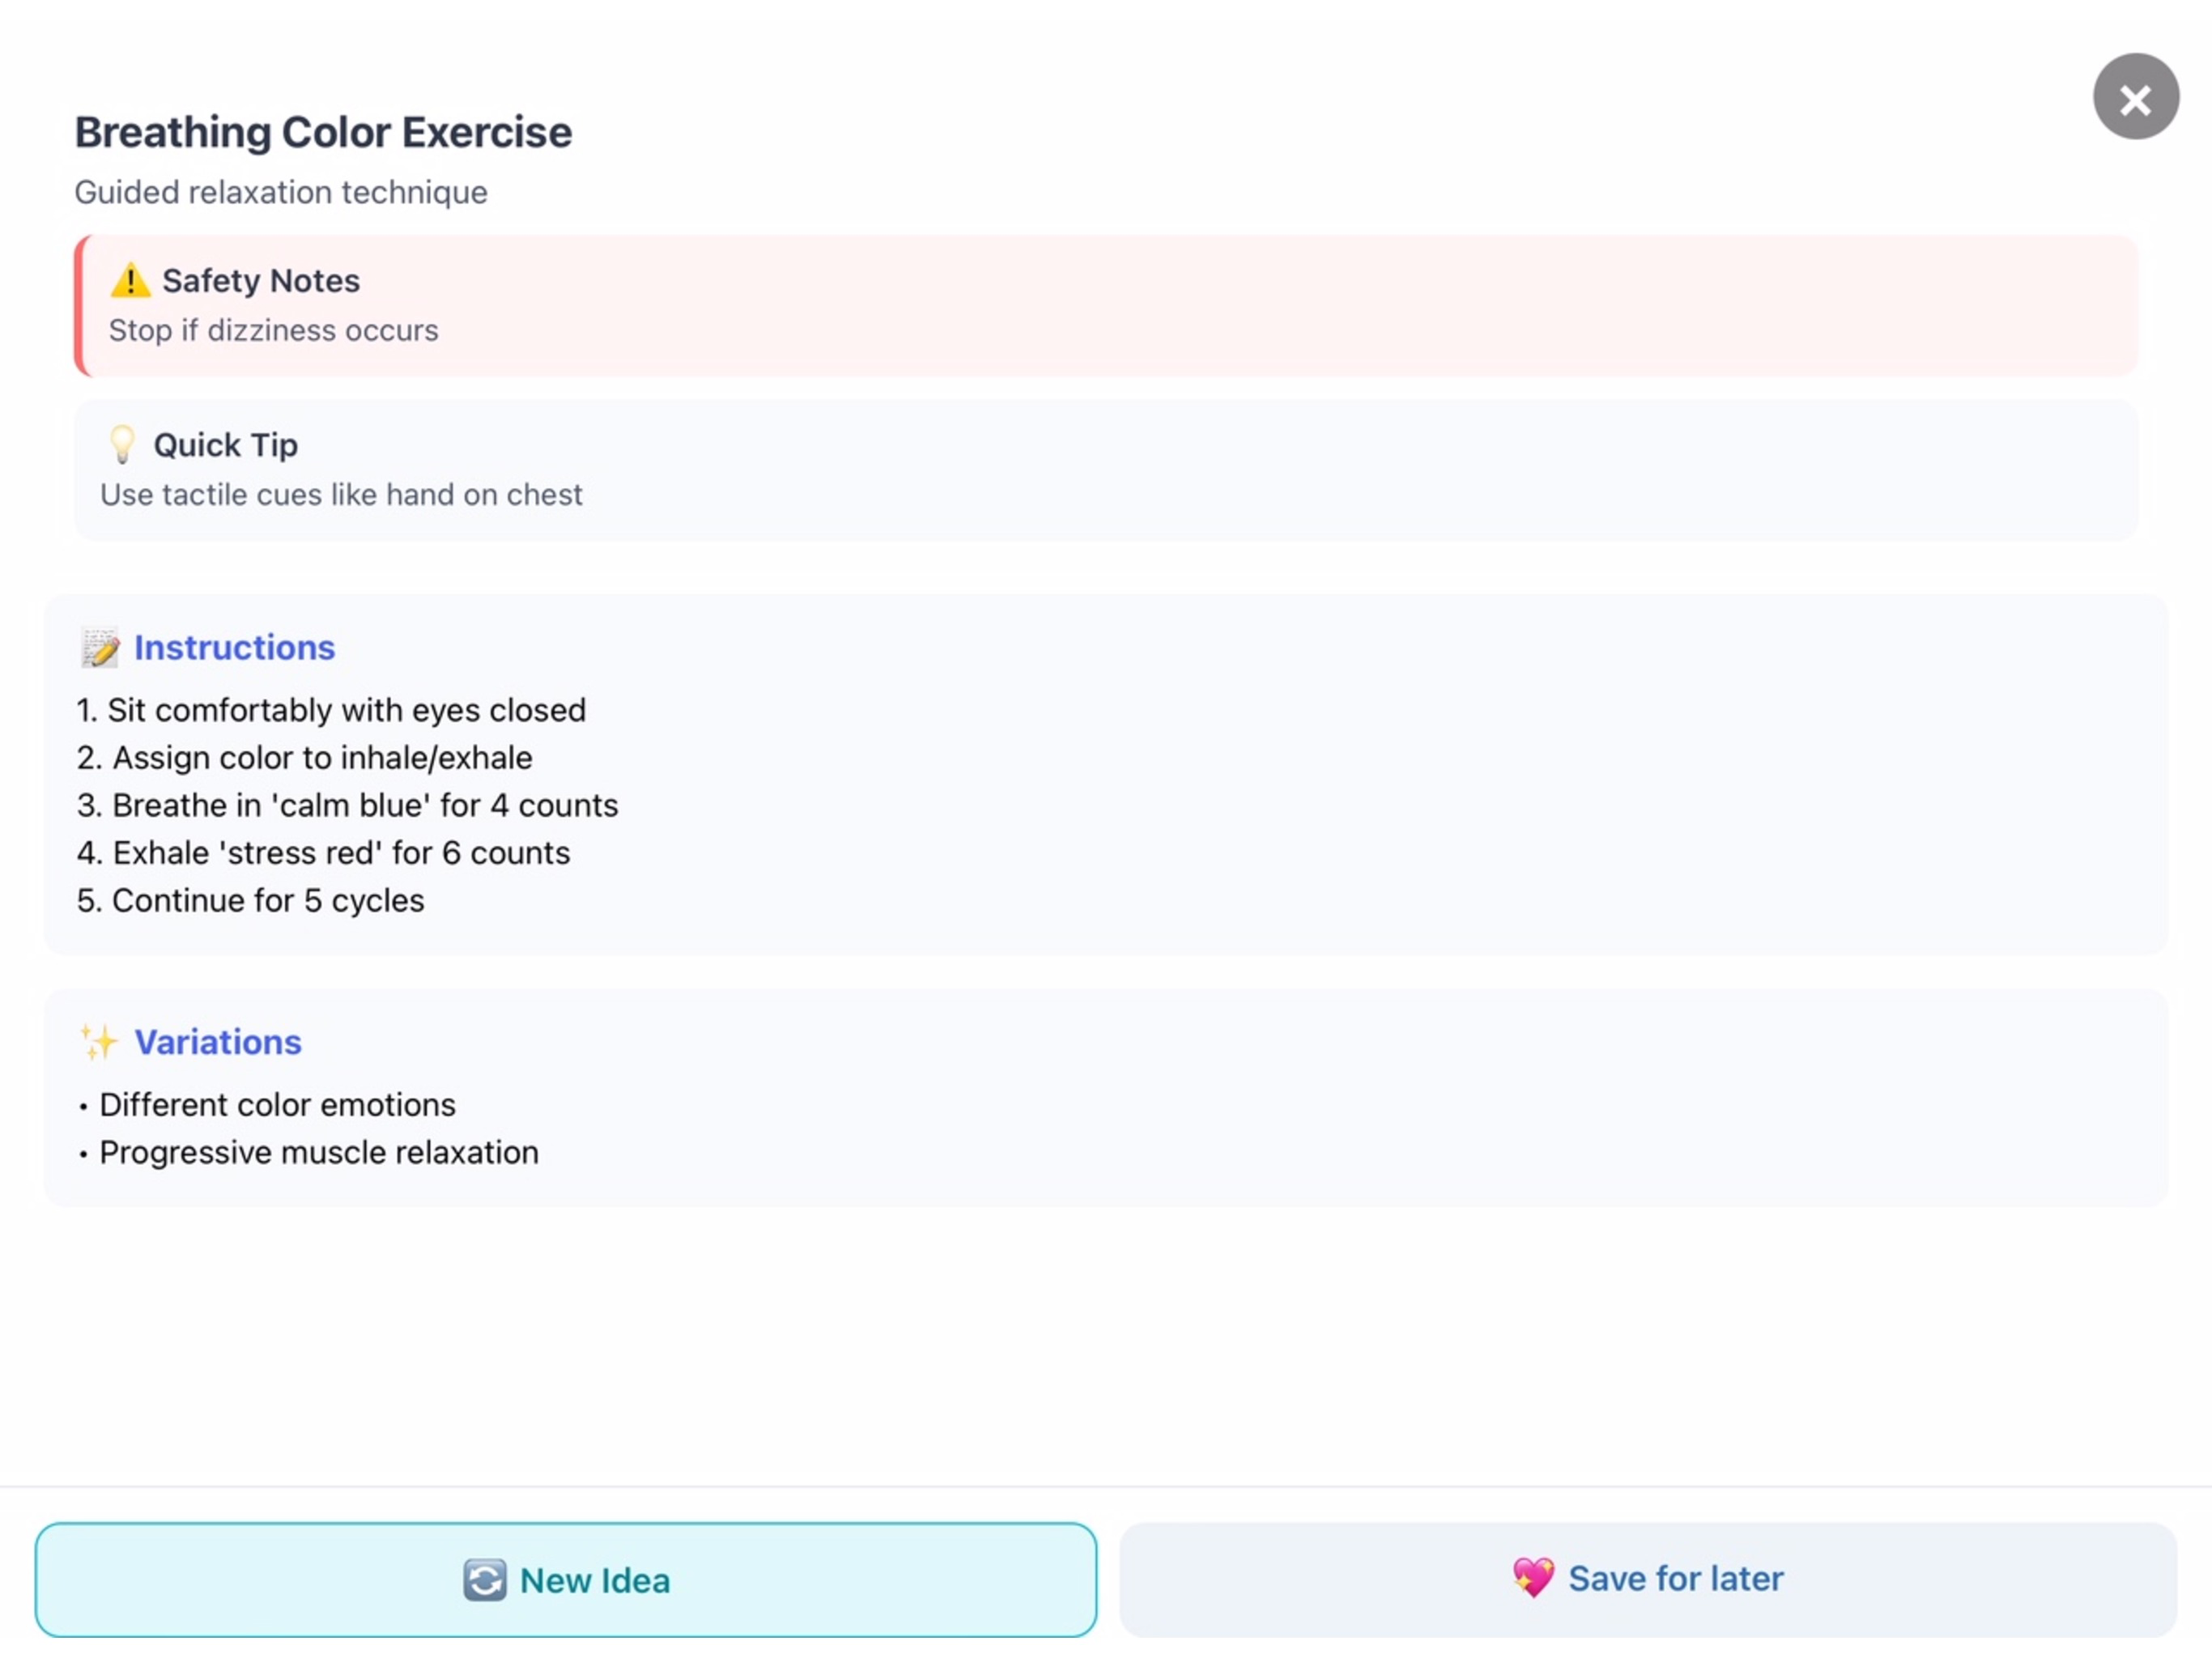This screenshot has width=2212, height=1658.
Task: Select the Instructions heading
Action: (x=234, y=647)
